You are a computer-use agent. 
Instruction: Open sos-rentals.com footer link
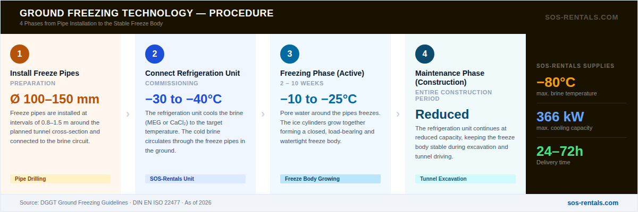click(593, 202)
